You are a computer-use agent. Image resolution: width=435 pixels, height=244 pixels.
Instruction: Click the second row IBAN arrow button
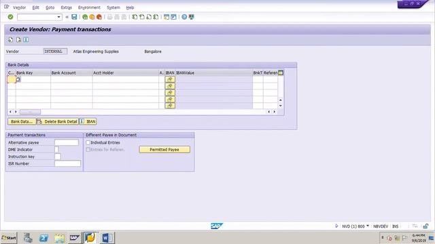(x=170, y=86)
